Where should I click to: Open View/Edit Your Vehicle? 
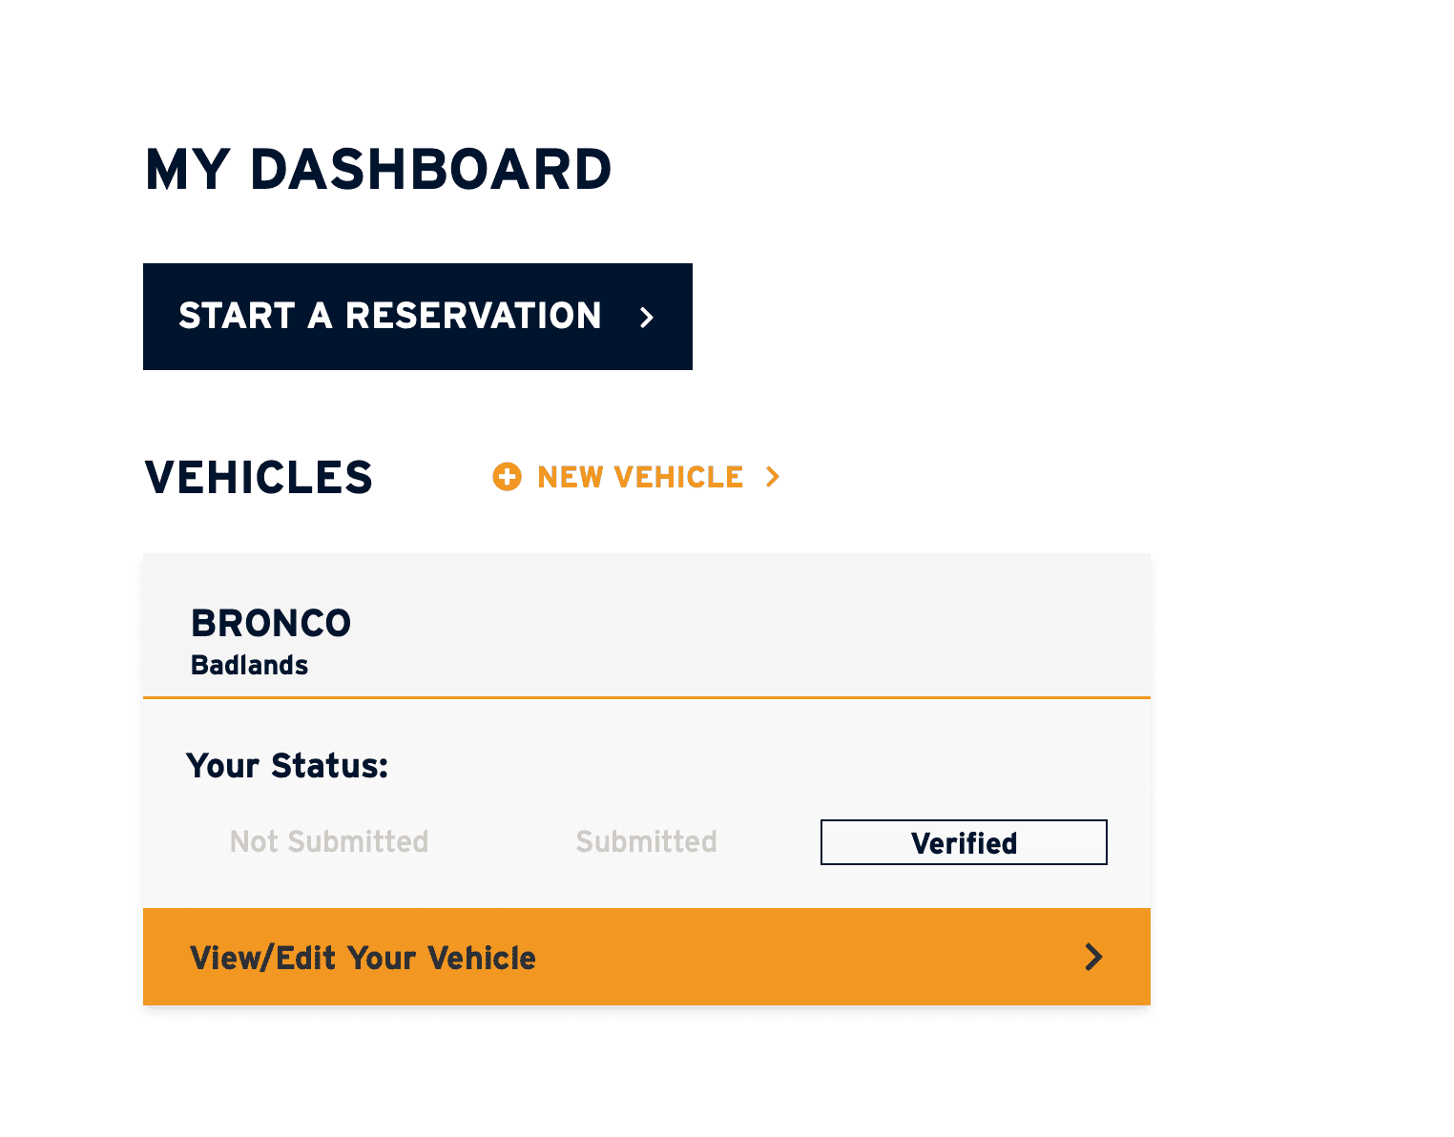pyautogui.click(x=647, y=957)
